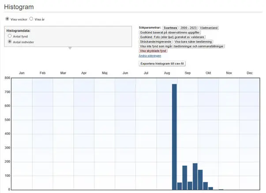266x193 pixels.
Task: Click 'Godkänd. Foto (eller ljud) granskat' tag
Action: click(x=171, y=37)
